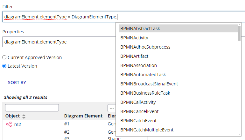Choose BPMNActivity from the suggestion list
245x140 pixels.
[134, 38]
